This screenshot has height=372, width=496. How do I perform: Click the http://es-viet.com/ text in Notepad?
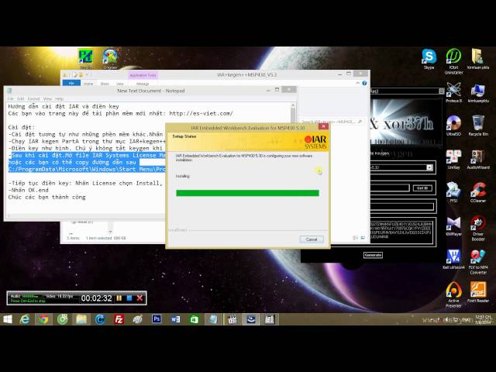point(201,113)
